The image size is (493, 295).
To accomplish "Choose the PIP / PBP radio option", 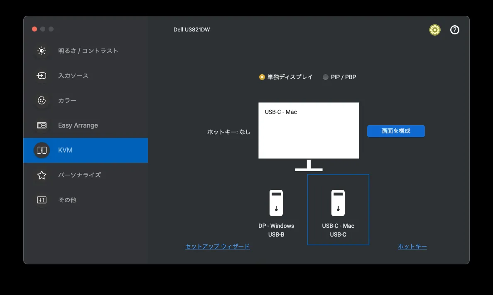I will 326,77.
